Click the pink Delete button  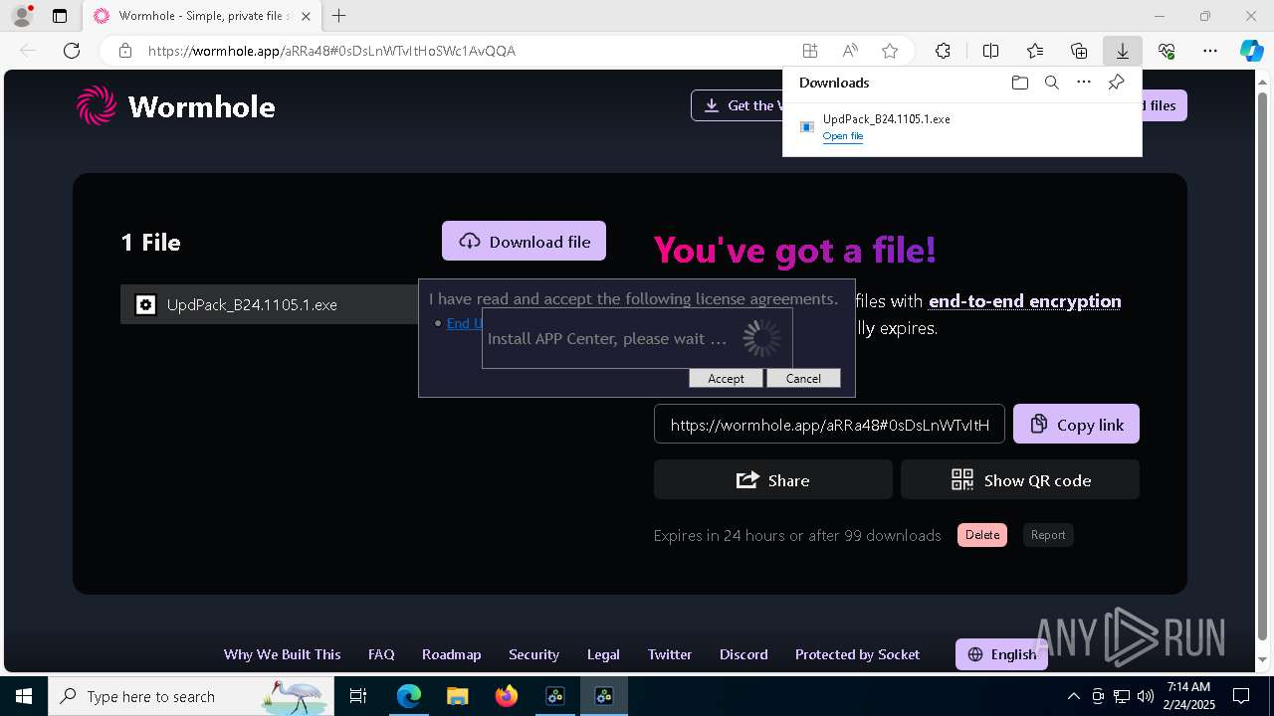pos(982,535)
